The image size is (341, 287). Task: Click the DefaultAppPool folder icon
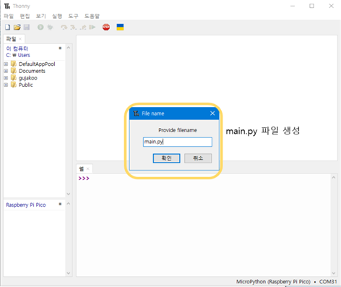click(14, 64)
